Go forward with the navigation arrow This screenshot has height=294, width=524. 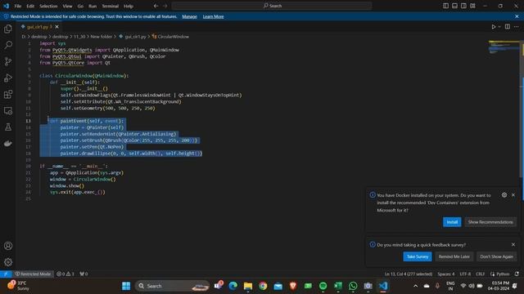[x=165, y=6]
